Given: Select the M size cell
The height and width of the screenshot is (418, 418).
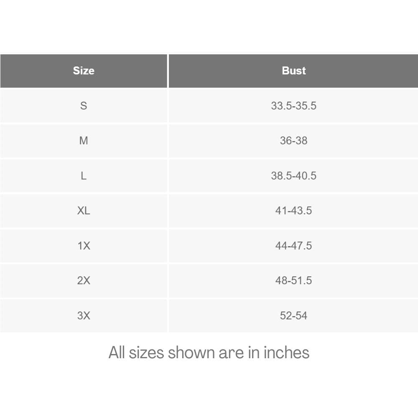Looking at the screenshot, I should point(84,141).
